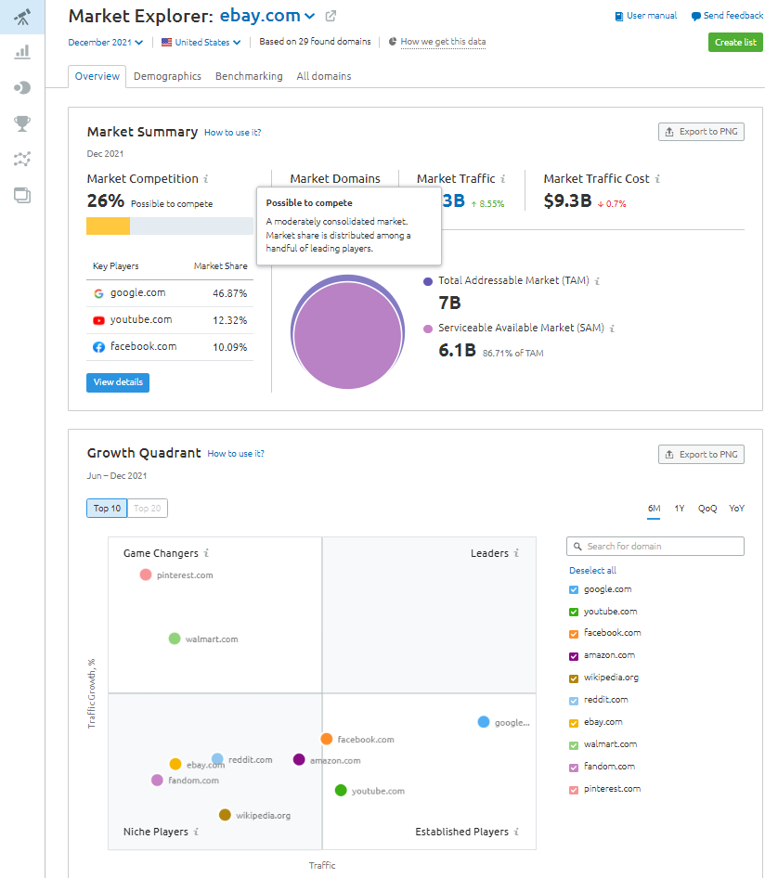
Task: Click the Create list button
Action: (x=735, y=43)
